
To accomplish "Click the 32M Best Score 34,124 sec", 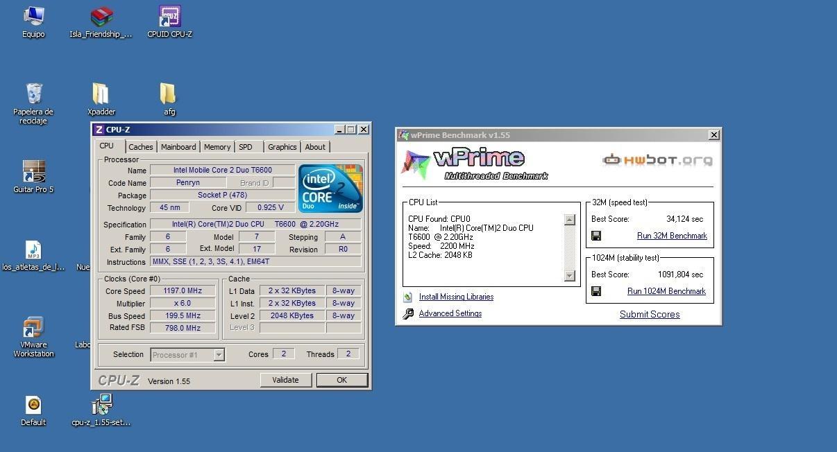I will click(684, 219).
